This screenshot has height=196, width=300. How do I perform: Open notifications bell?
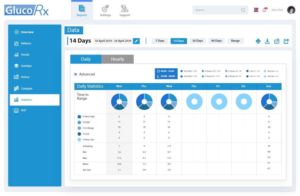pyautogui.click(x=265, y=10)
